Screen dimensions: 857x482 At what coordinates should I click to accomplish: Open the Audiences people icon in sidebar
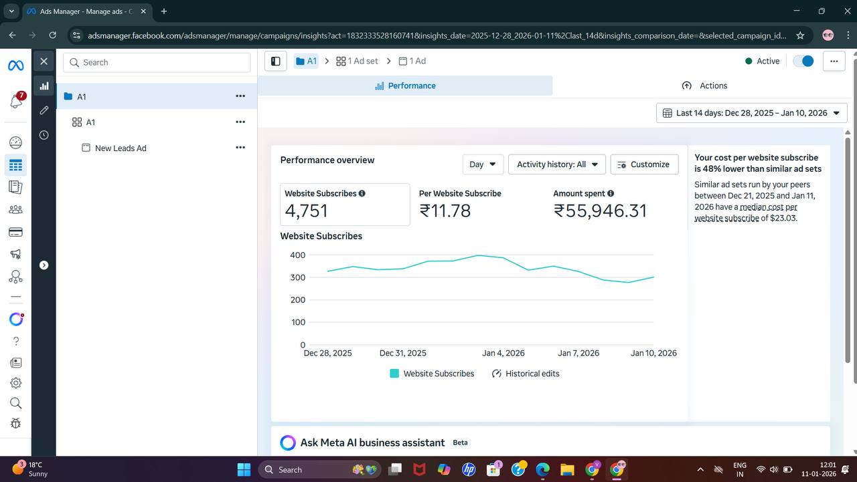(15, 209)
